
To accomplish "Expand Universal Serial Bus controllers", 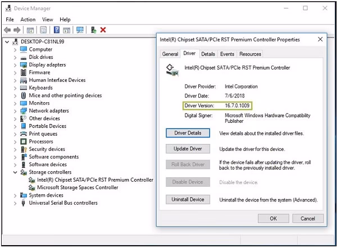I will [15, 203].
